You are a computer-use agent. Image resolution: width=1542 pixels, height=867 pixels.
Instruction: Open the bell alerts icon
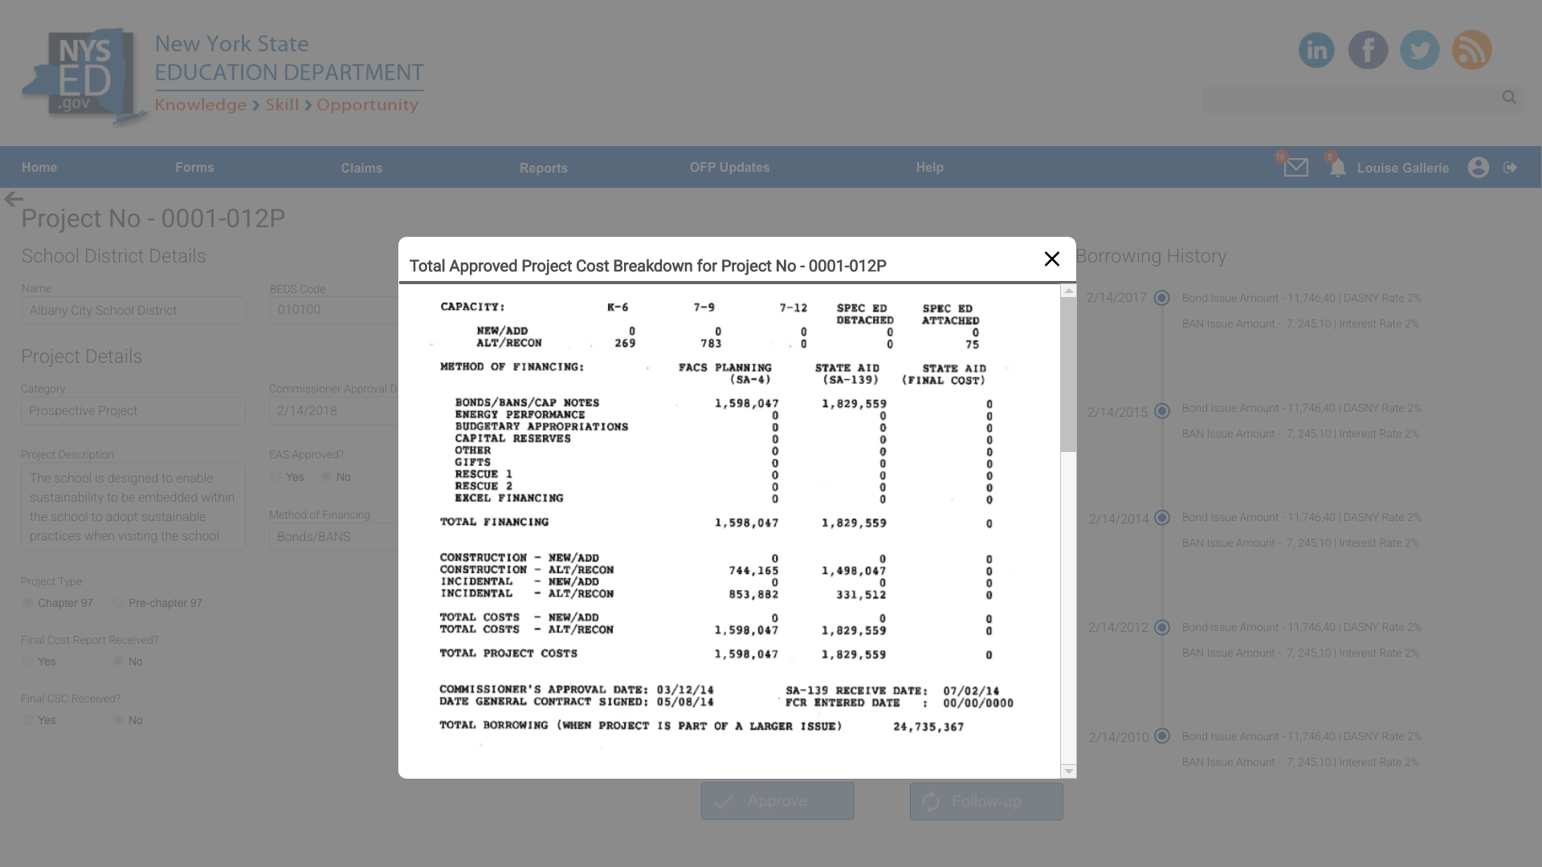[x=1337, y=168]
